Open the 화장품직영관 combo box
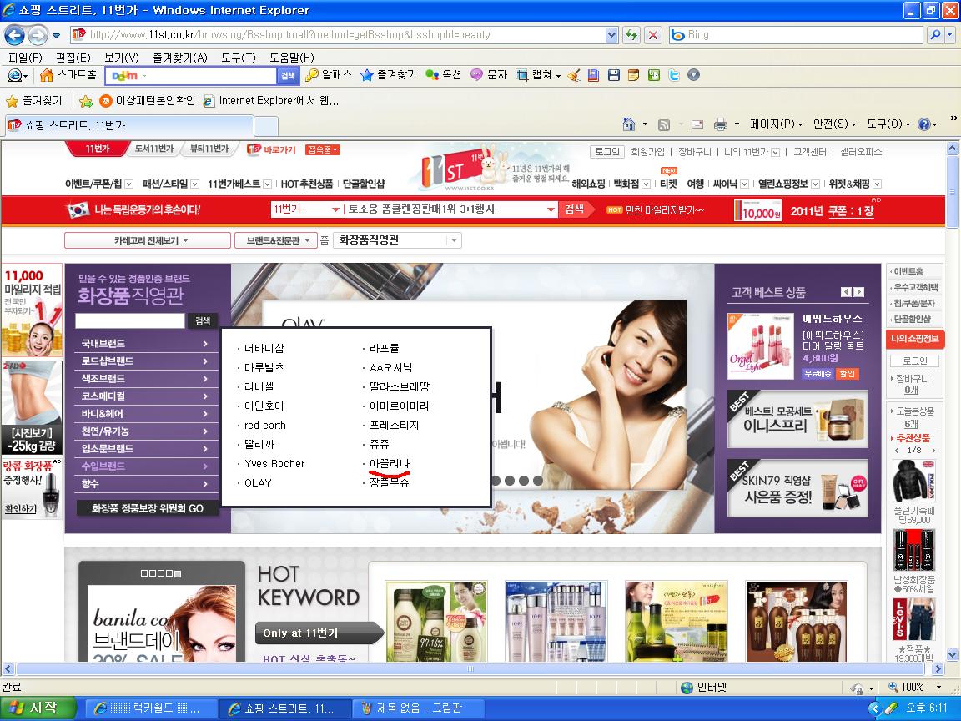The width and height of the screenshot is (961, 721). point(397,240)
